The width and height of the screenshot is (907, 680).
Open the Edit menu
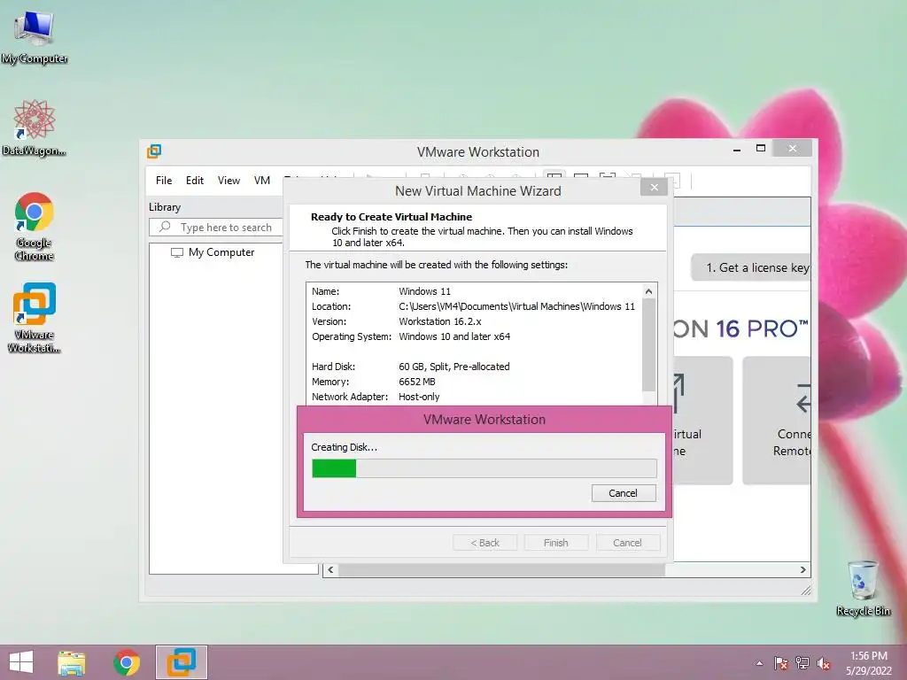coord(194,181)
